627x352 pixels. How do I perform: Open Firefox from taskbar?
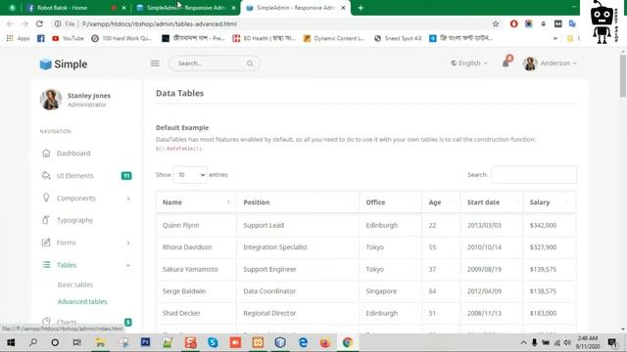point(325,342)
